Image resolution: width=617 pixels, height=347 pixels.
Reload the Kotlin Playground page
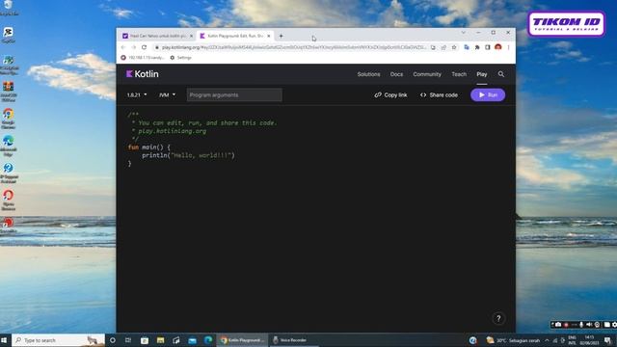point(144,47)
